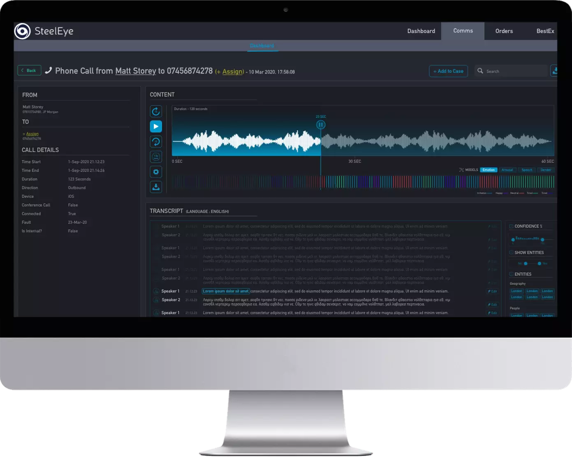
Task: Click the Add to Case button
Action: pyautogui.click(x=448, y=71)
